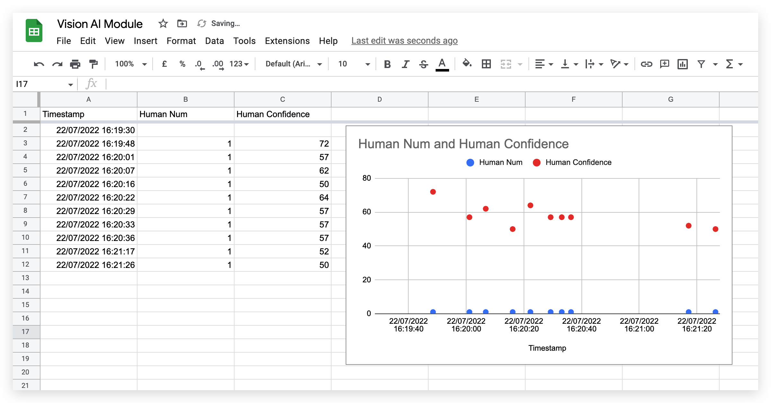
Task: Select cell 22/07/2022 16:19:48
Action: tap(89, 143)
